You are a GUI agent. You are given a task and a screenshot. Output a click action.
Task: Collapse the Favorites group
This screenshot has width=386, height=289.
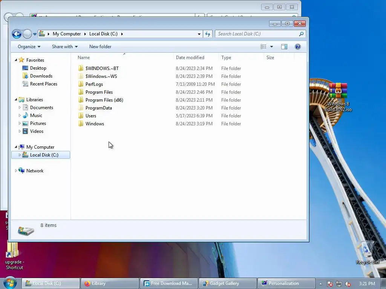[16, 60]
